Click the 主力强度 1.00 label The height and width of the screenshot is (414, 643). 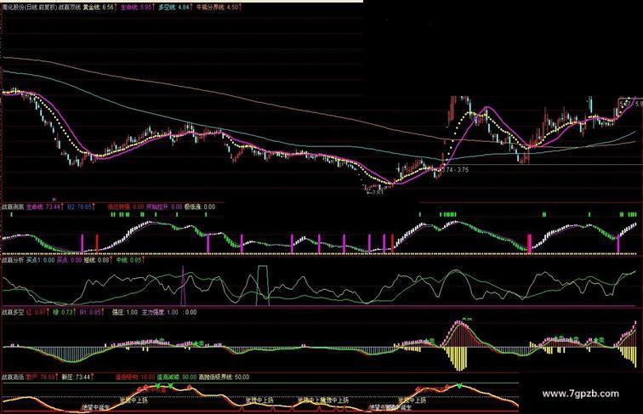(161, 312)
